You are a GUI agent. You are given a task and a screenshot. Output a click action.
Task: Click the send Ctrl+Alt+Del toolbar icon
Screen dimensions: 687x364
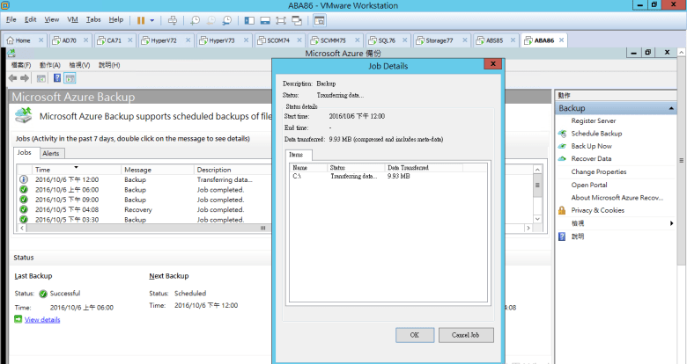[x=173, y=19]
